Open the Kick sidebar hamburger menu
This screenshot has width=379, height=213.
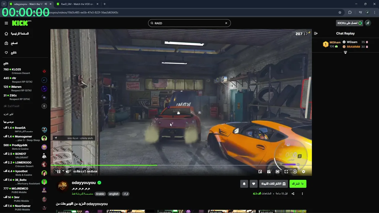point(6,23)
